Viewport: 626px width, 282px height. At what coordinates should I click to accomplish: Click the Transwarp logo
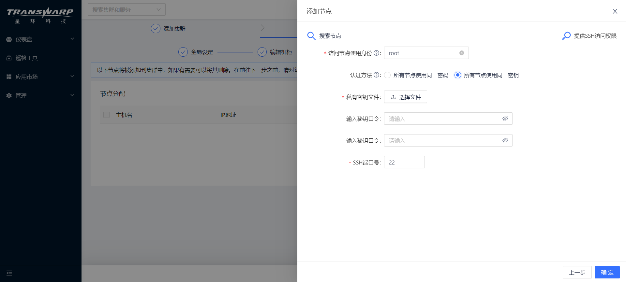[40, 15]
